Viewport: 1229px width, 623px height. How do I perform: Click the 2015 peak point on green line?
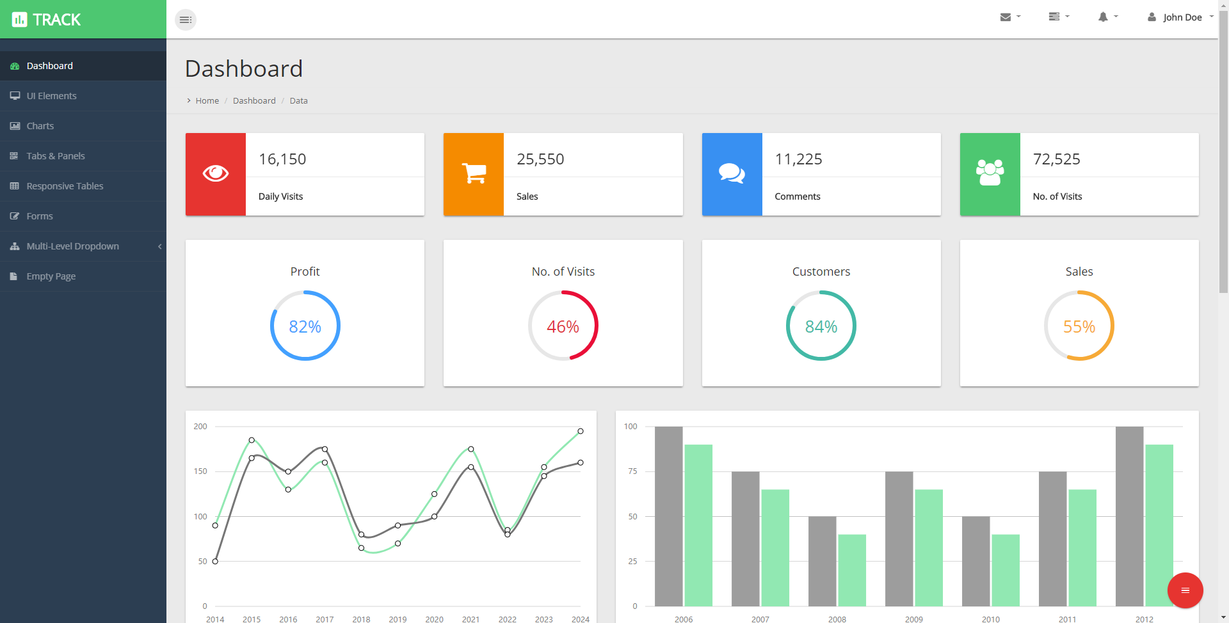[x=252, y=440]
